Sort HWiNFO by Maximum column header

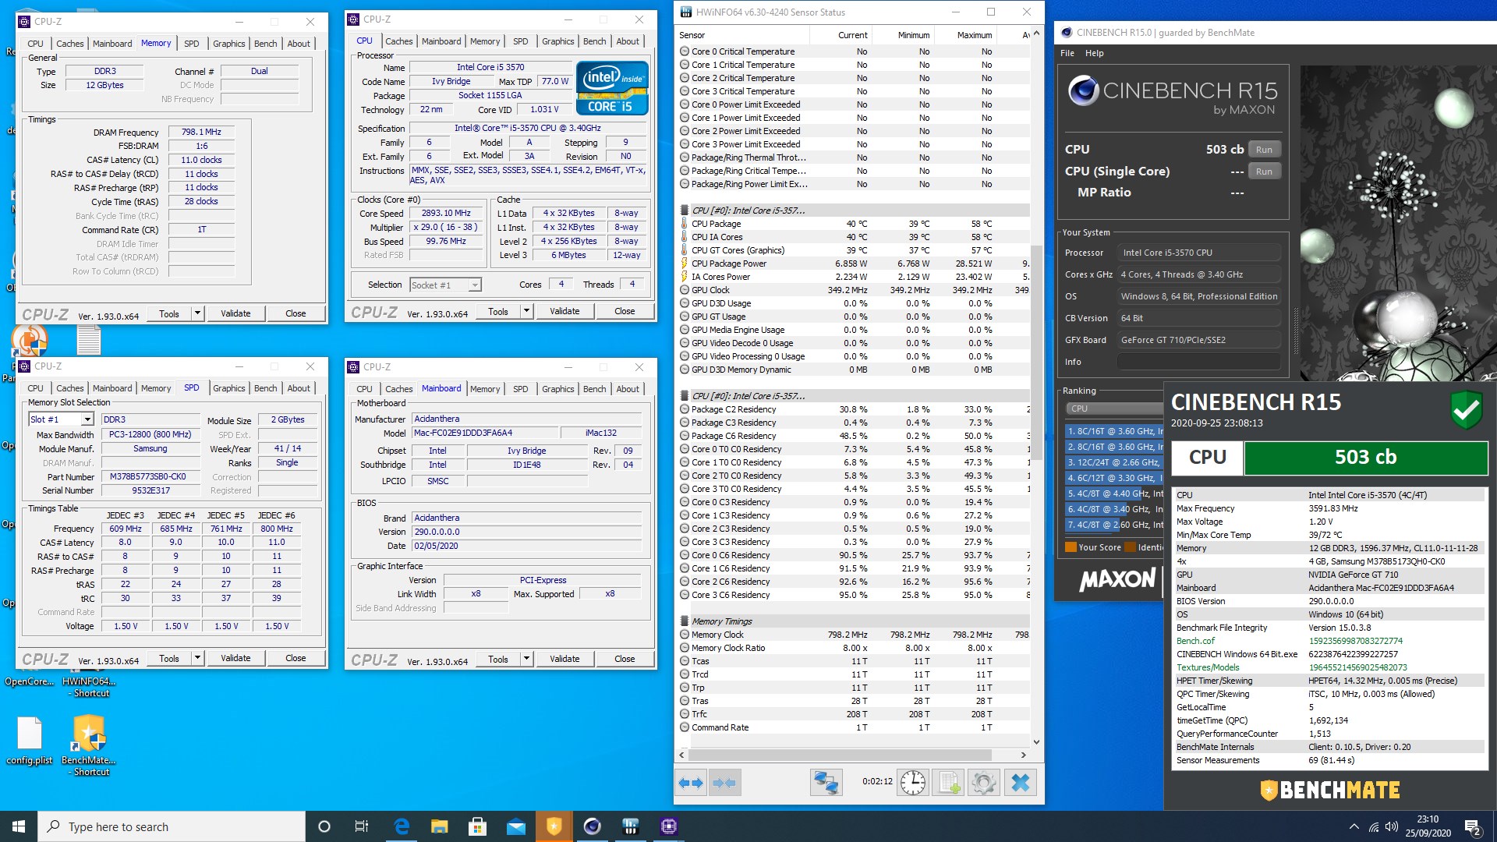click(x=965, y=35)
